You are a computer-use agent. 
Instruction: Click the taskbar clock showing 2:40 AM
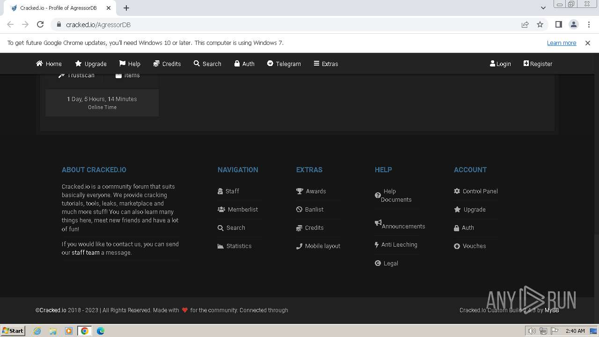[x=575, y=331]
